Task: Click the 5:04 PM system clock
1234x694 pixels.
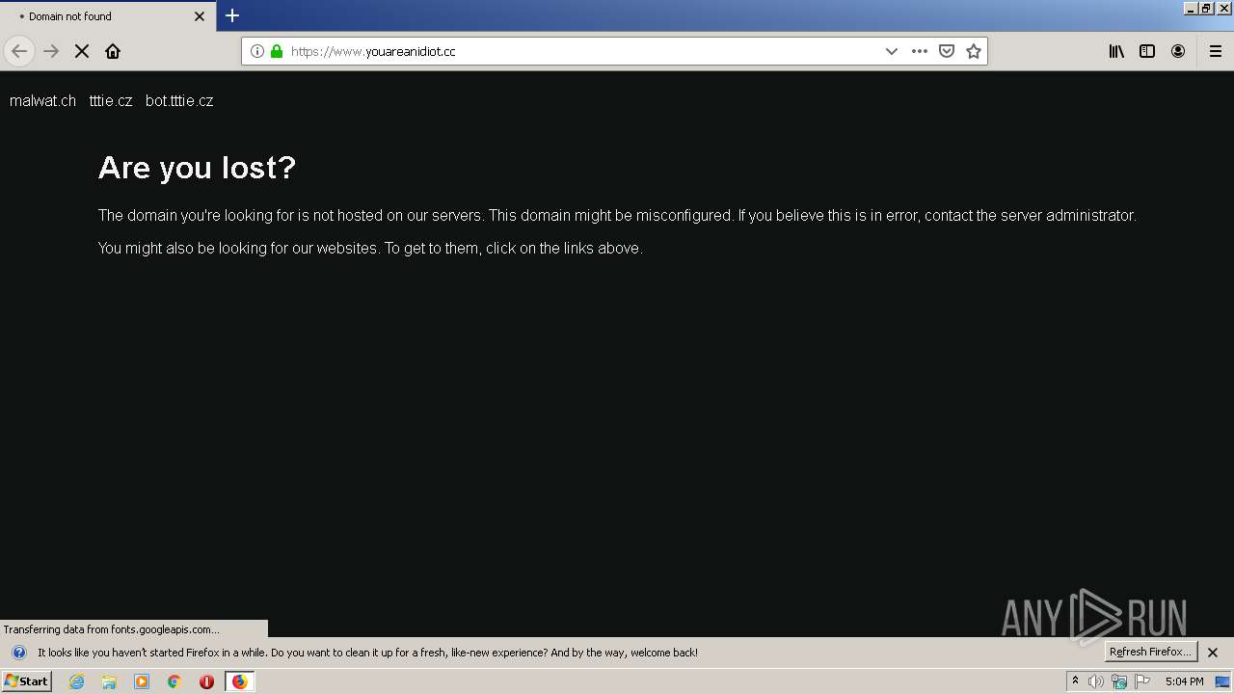Action: pos(1184,681)
